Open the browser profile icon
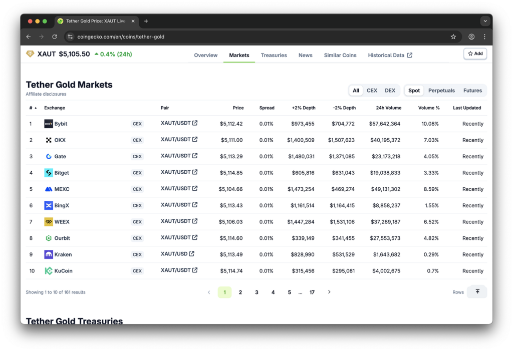The image size is (513, 351). coord(471,37)
